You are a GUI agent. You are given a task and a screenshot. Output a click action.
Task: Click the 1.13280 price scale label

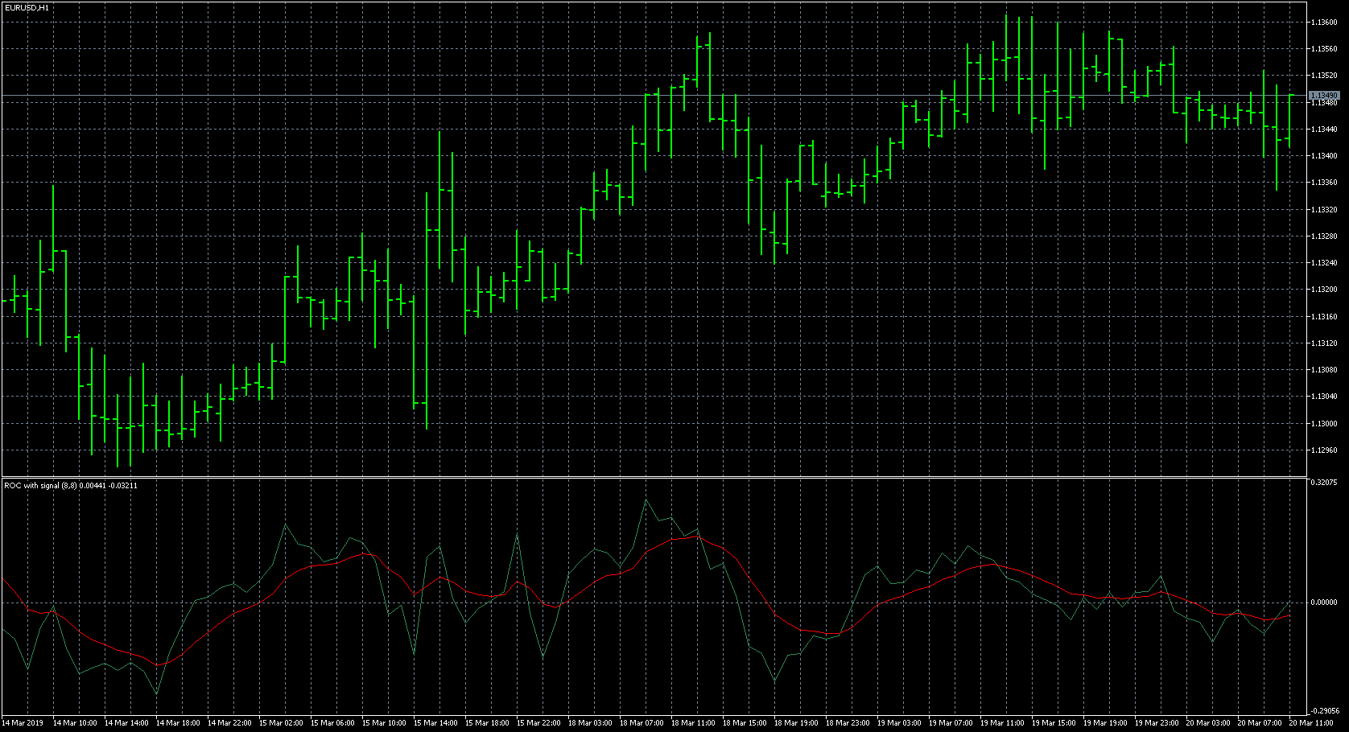(1324, 236)
